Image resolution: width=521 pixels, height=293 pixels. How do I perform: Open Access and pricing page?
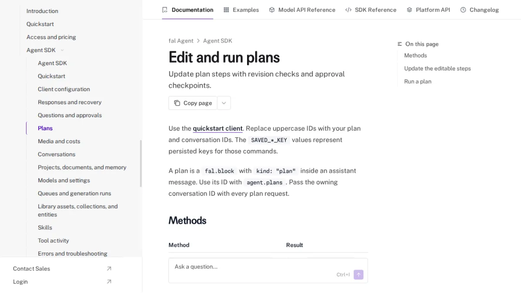pyautogui.click(x=51, y=37)
